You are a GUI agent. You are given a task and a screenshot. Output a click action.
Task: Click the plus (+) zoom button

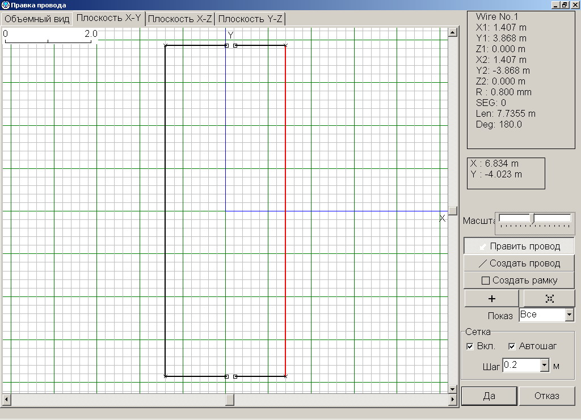(491, 299)
